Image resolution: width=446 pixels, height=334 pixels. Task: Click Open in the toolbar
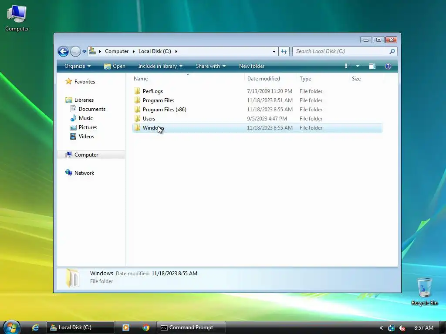pos(115,66)
